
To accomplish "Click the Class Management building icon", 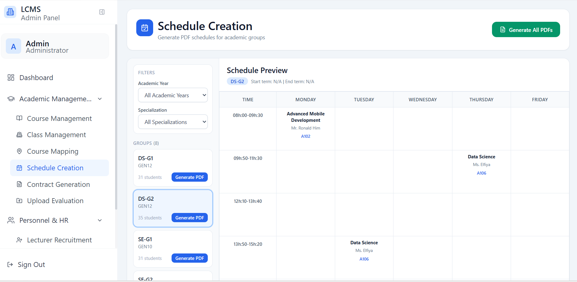I will [19, 135].
